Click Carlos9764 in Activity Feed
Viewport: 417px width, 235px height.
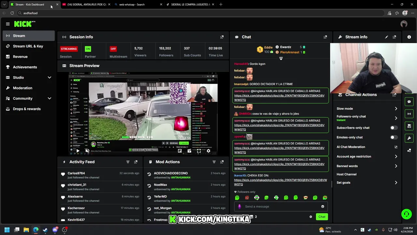[76, 173]
